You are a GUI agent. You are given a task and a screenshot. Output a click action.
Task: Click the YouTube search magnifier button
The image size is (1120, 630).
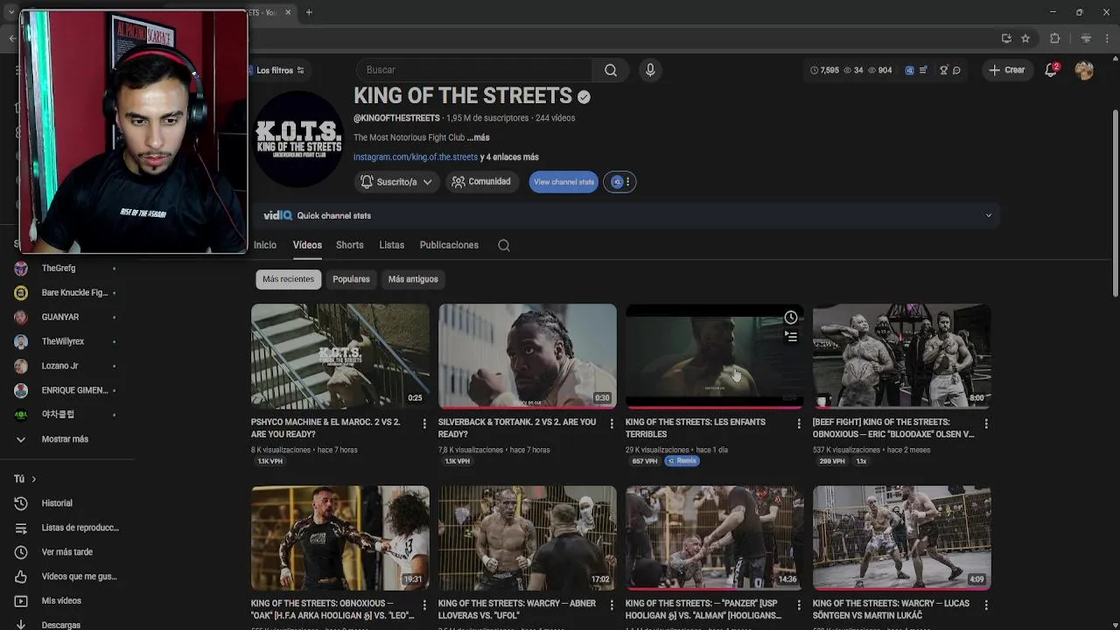(x=610, y=70)
